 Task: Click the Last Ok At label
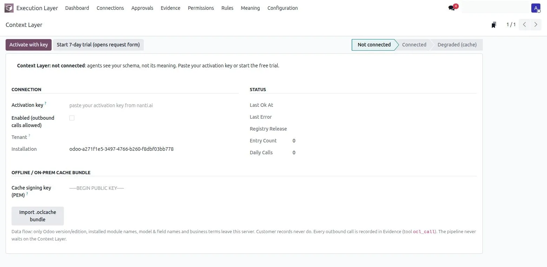pyautogui.click(x=261, y=105)
